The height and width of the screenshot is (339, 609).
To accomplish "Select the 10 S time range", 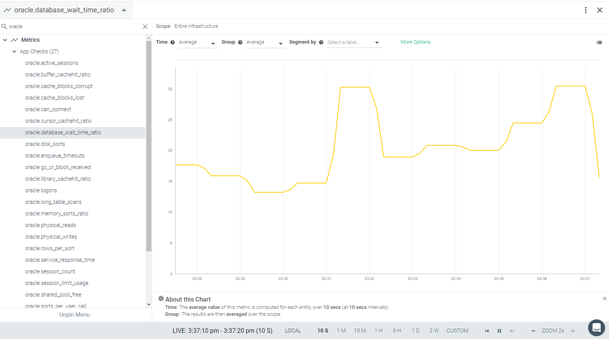I will pyautogui.click(x=323, y=331).
